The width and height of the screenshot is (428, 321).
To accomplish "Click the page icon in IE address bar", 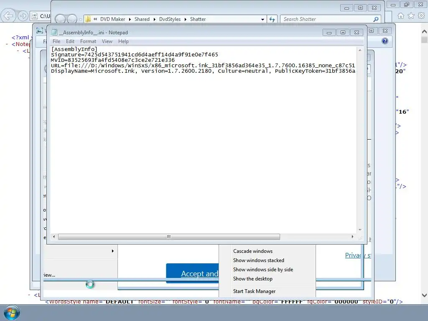I will 35,16.
